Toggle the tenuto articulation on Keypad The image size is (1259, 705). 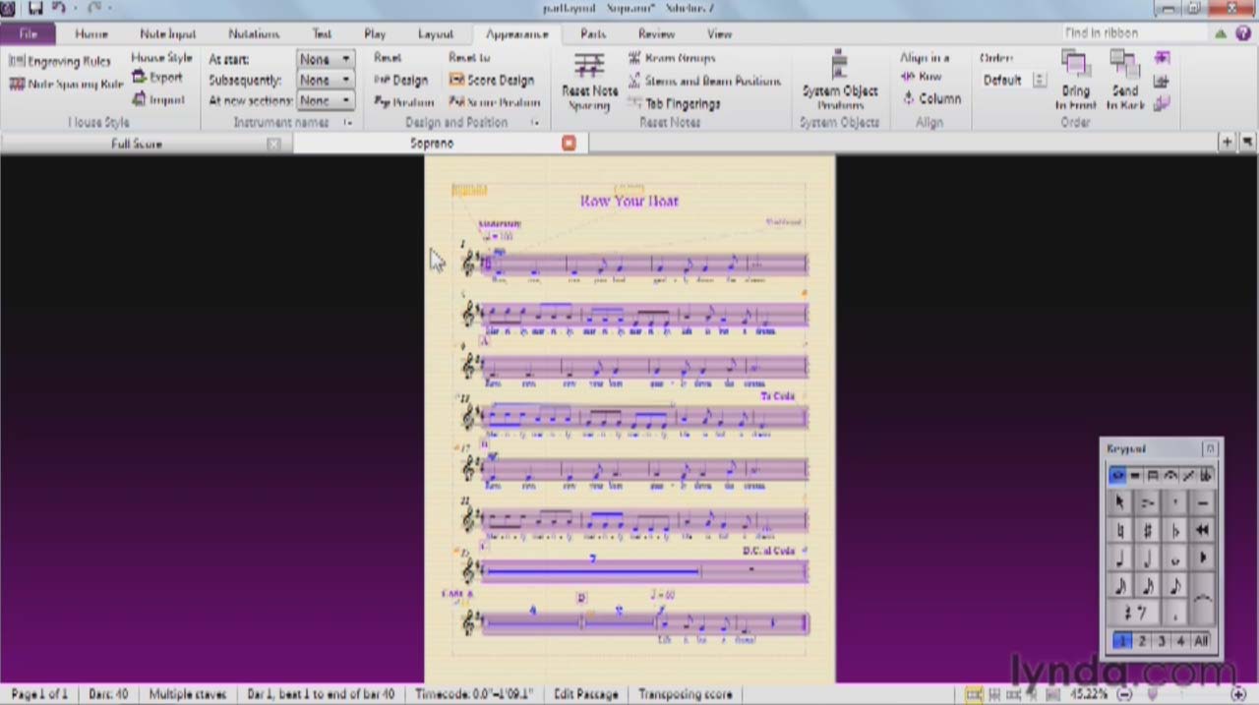pyautogui.click(x=1202, y=502)
